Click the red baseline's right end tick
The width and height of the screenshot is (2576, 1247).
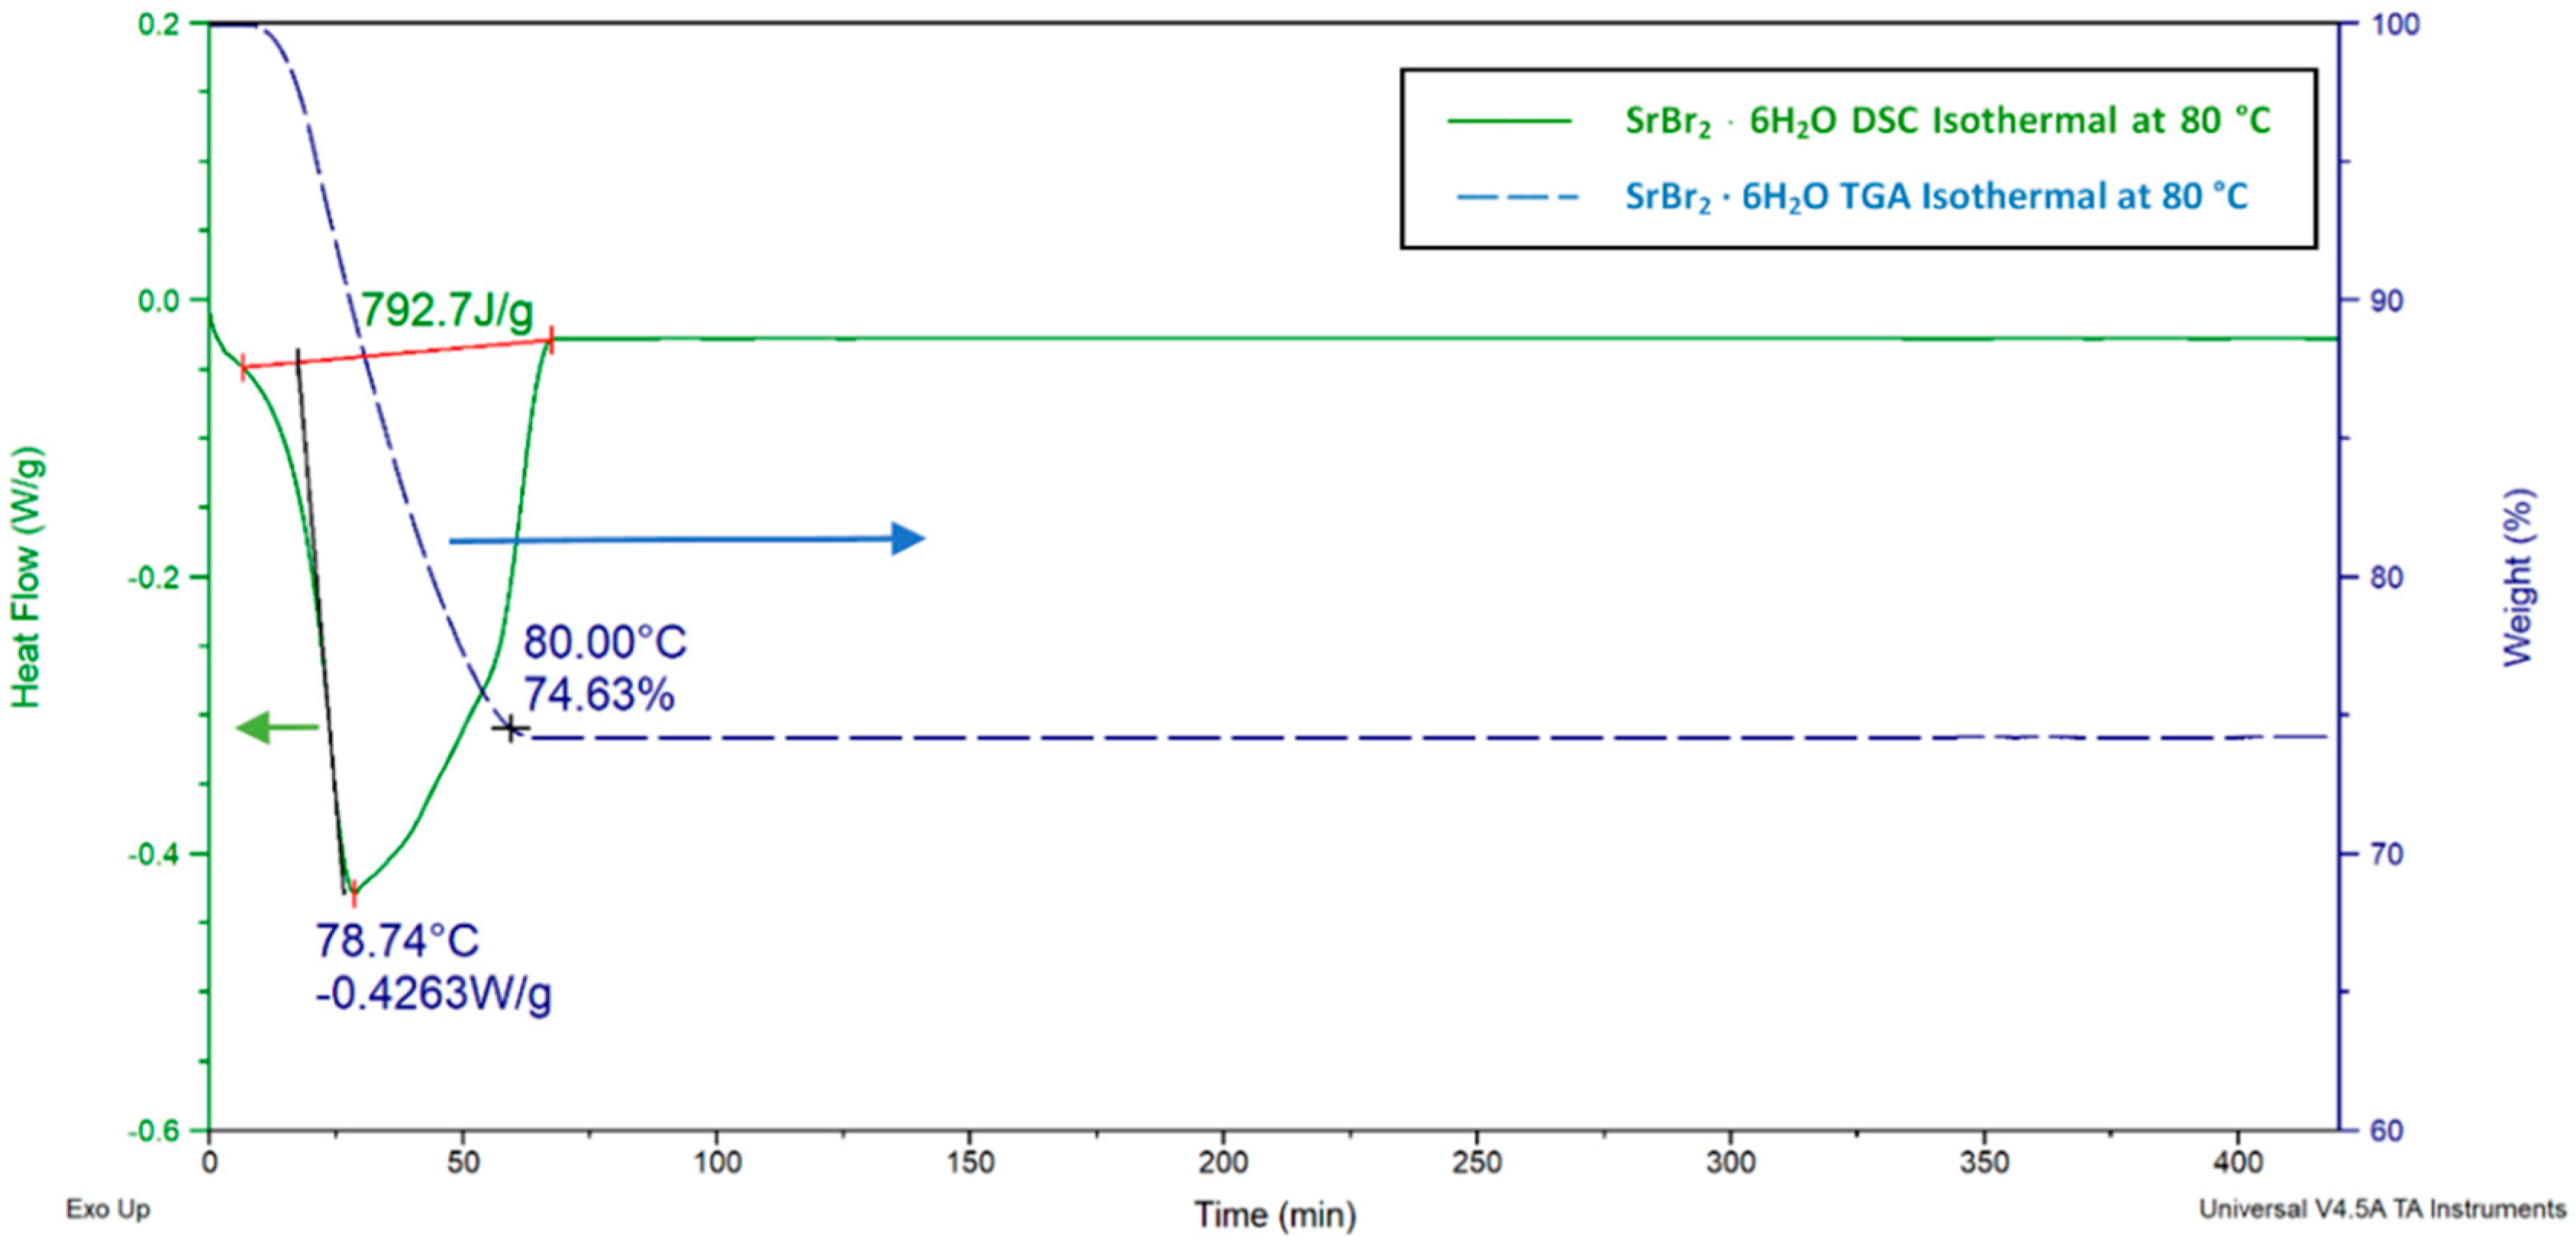551,340
